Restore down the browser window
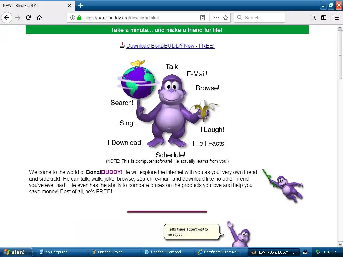The height and width of the screenshot is (257, 343). pos(331,5)
